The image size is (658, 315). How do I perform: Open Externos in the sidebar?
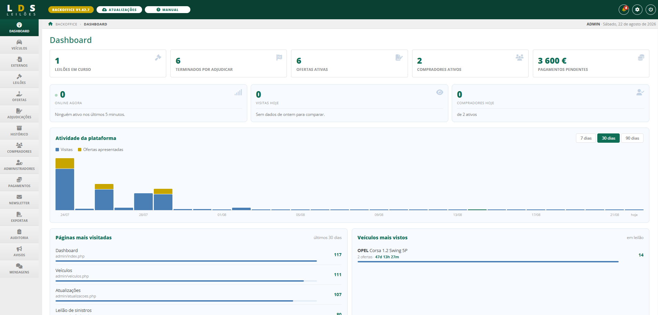click(x=19, y=62)
